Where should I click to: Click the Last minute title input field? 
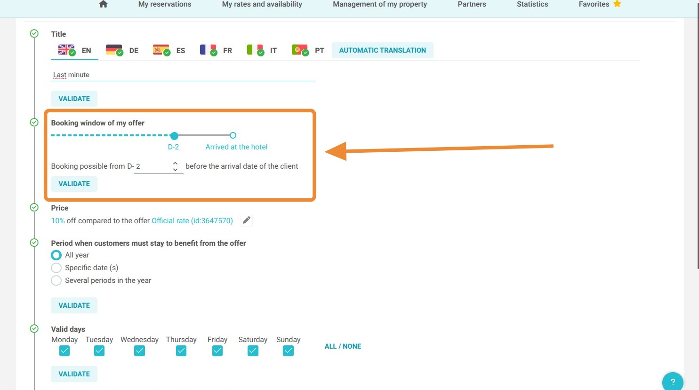183,75
